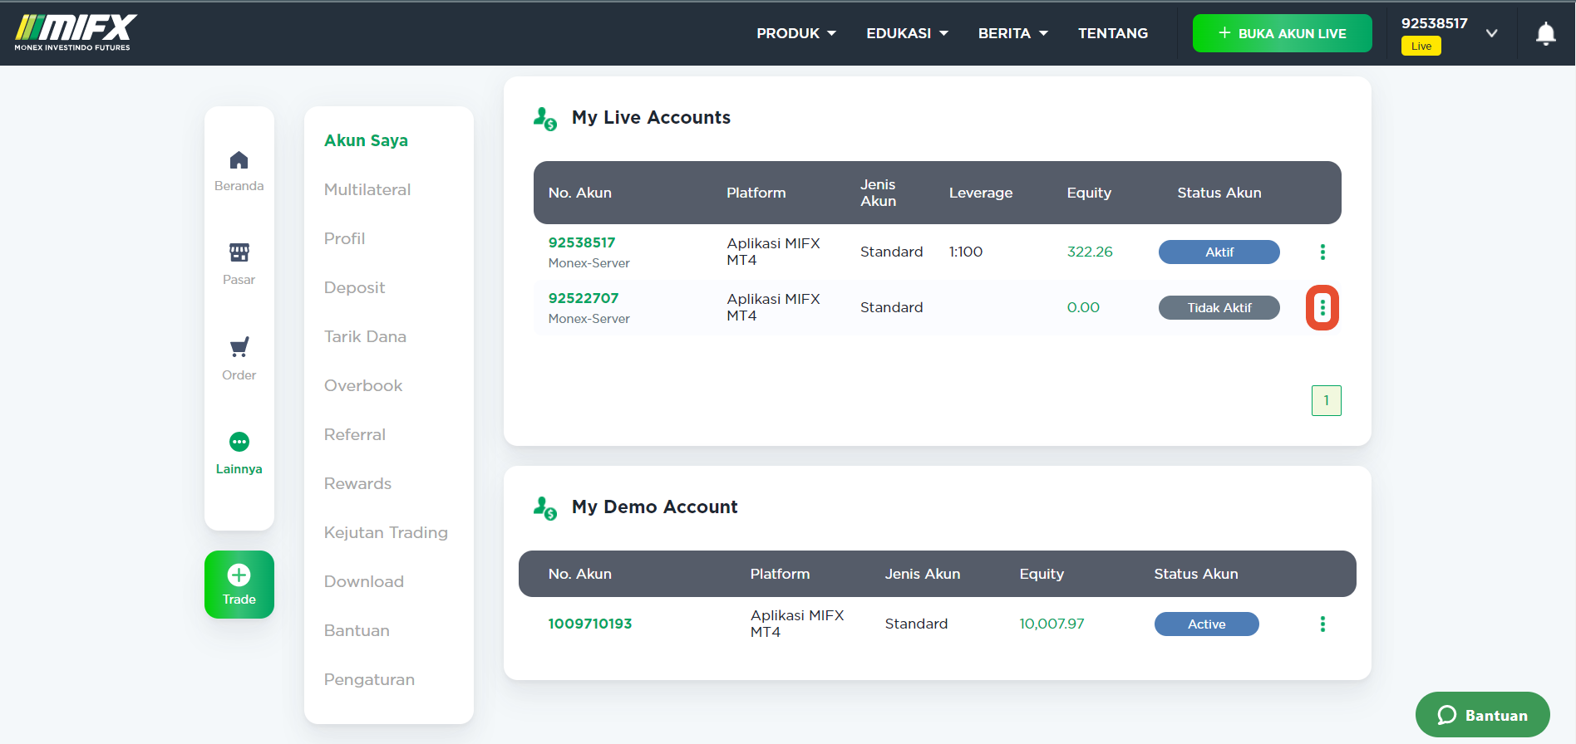
Task: Click the BUKA AKUN LIVE button
Action: (1282, 33)
